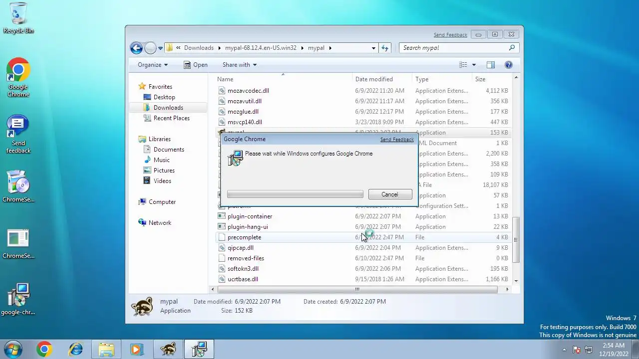Viewport: 639px width, 359px height.
Task: Open Google Chrome desktop shortcut
Action: click(x=18, y=78)
